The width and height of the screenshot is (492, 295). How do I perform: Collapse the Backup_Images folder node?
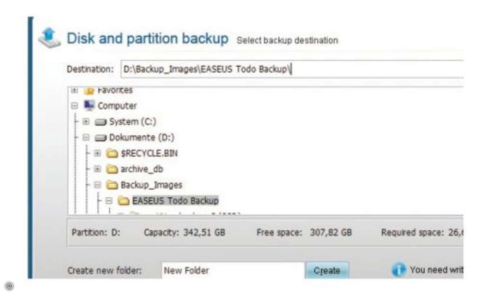tap(97, 185)
